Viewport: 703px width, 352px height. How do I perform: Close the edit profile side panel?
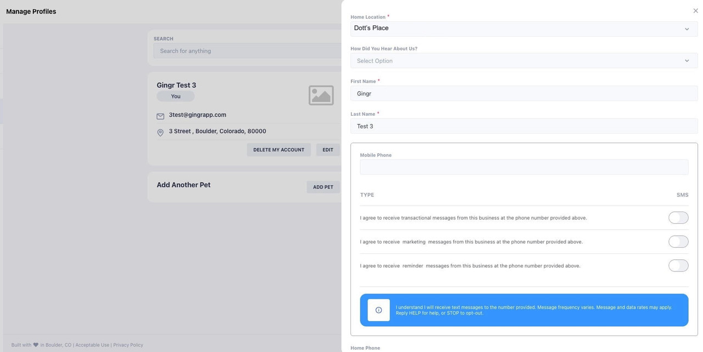pyautogui.click(x=696, y=11)
